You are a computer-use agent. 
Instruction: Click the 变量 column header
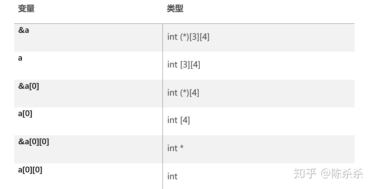[x=26, y=9]
